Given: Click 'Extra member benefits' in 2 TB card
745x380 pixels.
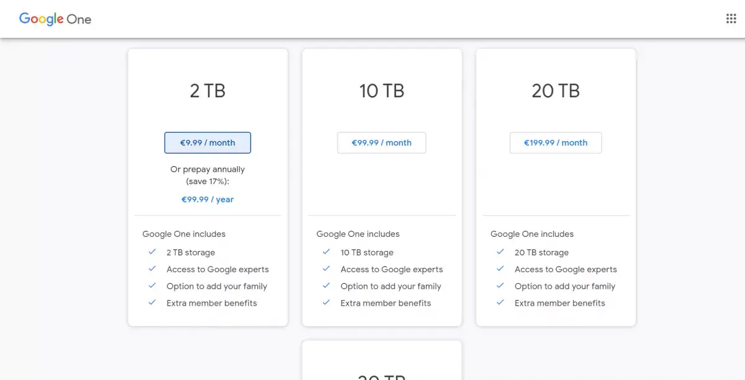Looking at the screenshot, I should pyautogui.click(x=212, y=303).
